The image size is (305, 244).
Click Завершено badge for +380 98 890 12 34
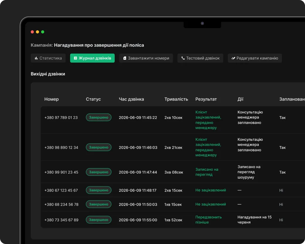pyautogui.click(x=99, y=147)
